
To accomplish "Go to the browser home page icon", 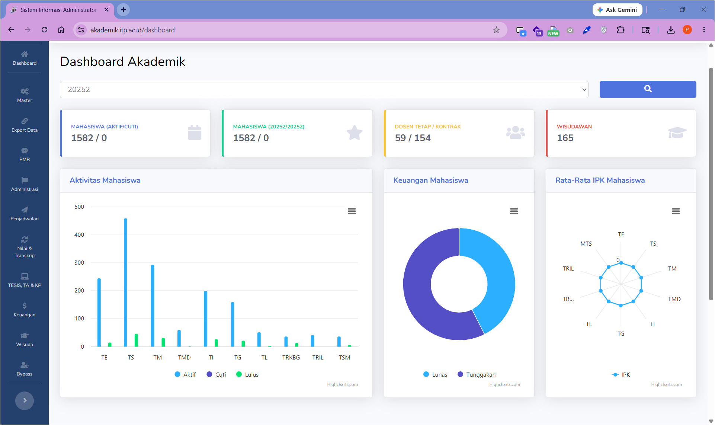I will (x=61, y=30).
